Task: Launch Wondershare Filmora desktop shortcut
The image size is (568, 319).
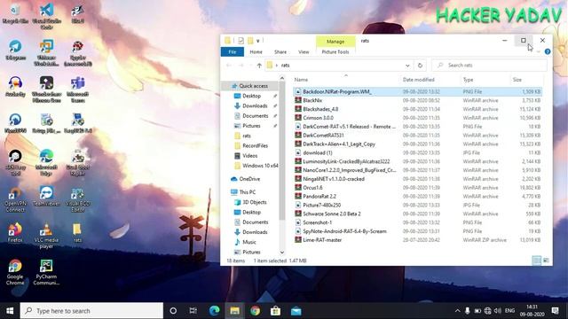Action: click(x=46, y=89)
